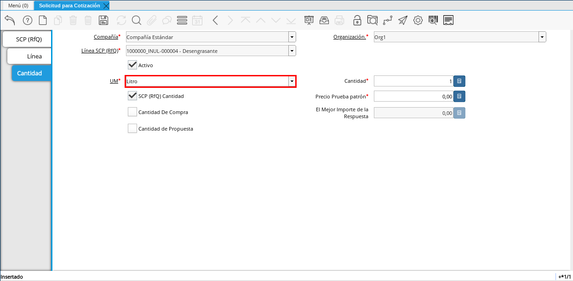Select the Solicitud para Cotización tab

tap(69, 6)
